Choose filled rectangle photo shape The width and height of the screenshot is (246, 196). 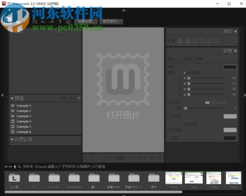[x=207, y=103]
